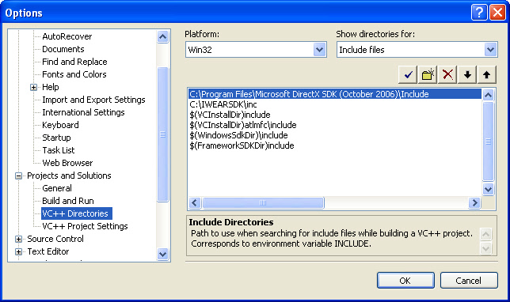Select Fonts and Colors in the tree
The width and height of the screenshot is (510, 302).
pyautogui.click(x=74, y=74)
